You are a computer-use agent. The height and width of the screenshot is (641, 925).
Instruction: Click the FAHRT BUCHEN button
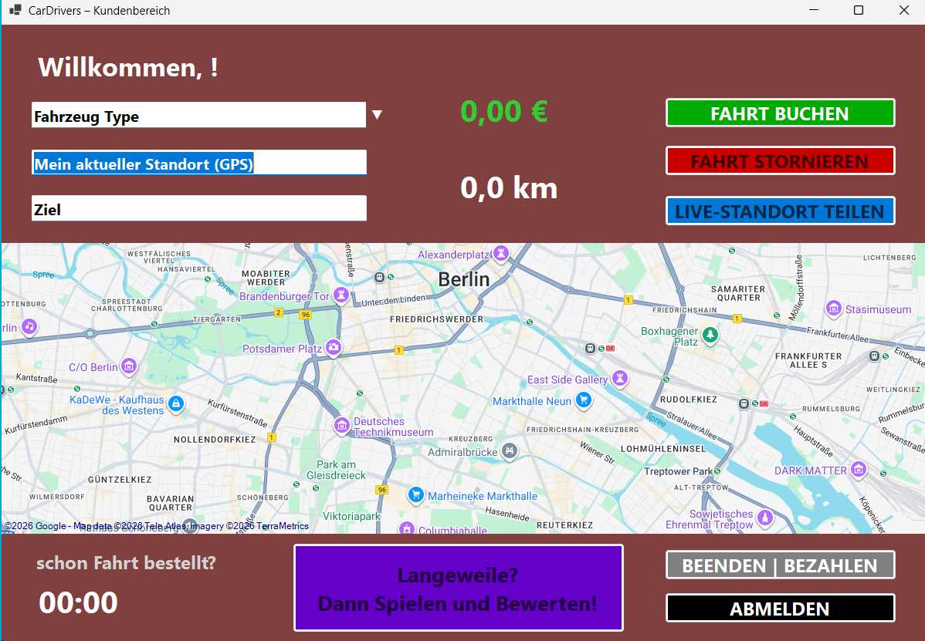pos(780,113)
